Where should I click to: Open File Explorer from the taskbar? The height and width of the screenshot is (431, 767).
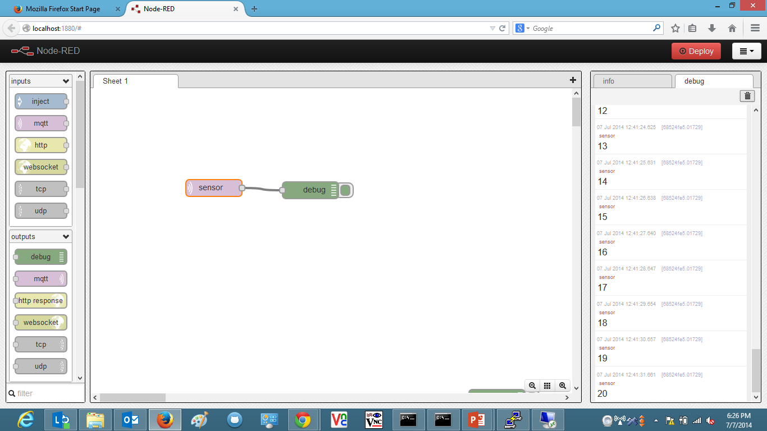click(x=95, y=420)
